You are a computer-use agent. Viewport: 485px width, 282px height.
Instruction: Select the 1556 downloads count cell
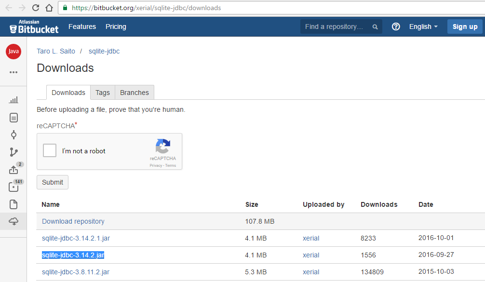pyautogui.click(x=368, y=255)
